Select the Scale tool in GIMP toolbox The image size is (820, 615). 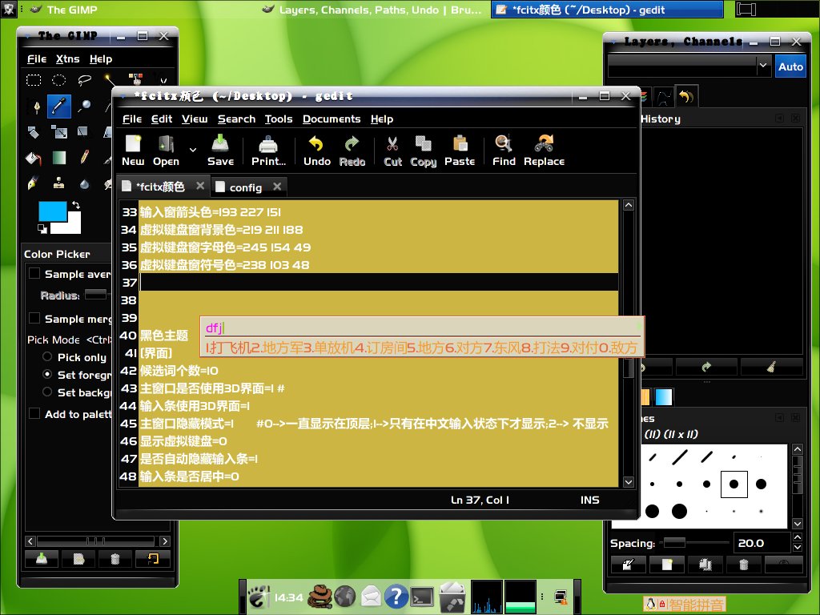[x=59, y=132]
